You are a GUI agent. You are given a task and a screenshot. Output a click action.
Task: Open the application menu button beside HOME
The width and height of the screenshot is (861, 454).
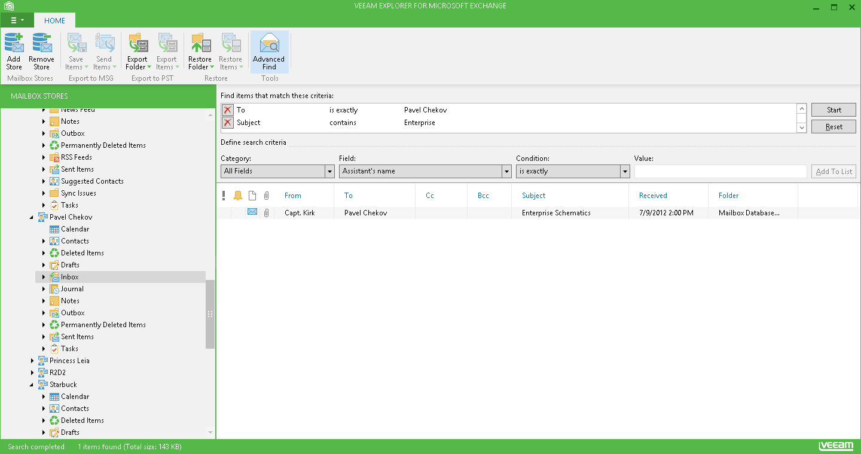click(17, 20)
